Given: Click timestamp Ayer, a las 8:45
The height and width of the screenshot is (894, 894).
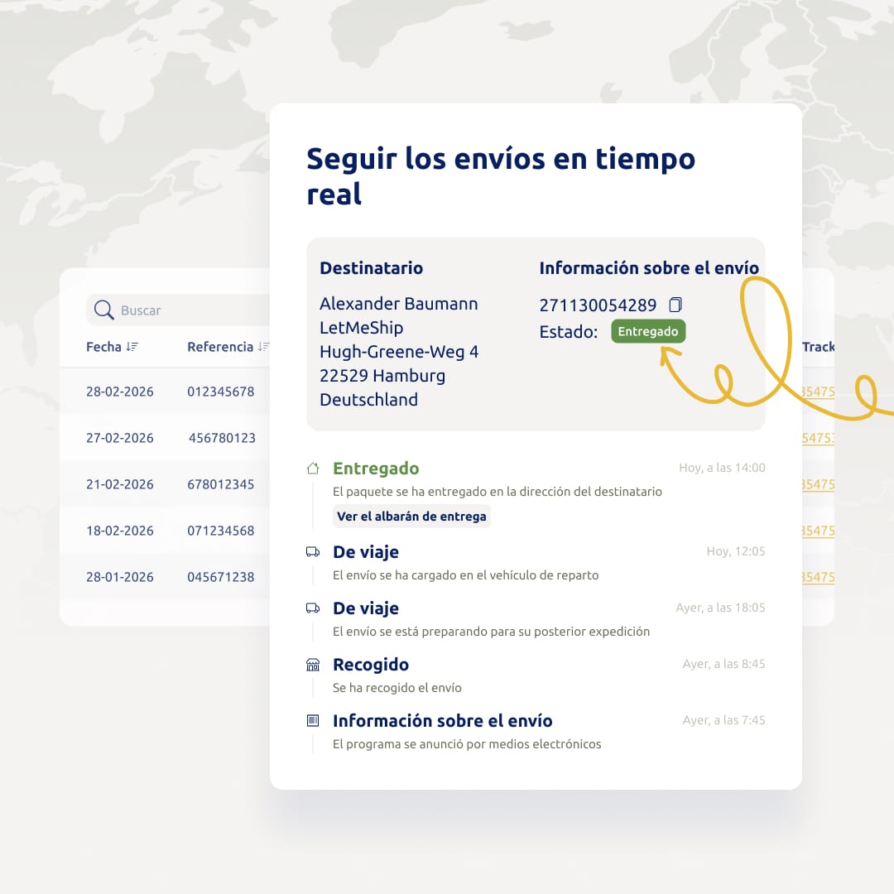Looking at the screenshot, I should pyautogui.click(x=724, y=664).
